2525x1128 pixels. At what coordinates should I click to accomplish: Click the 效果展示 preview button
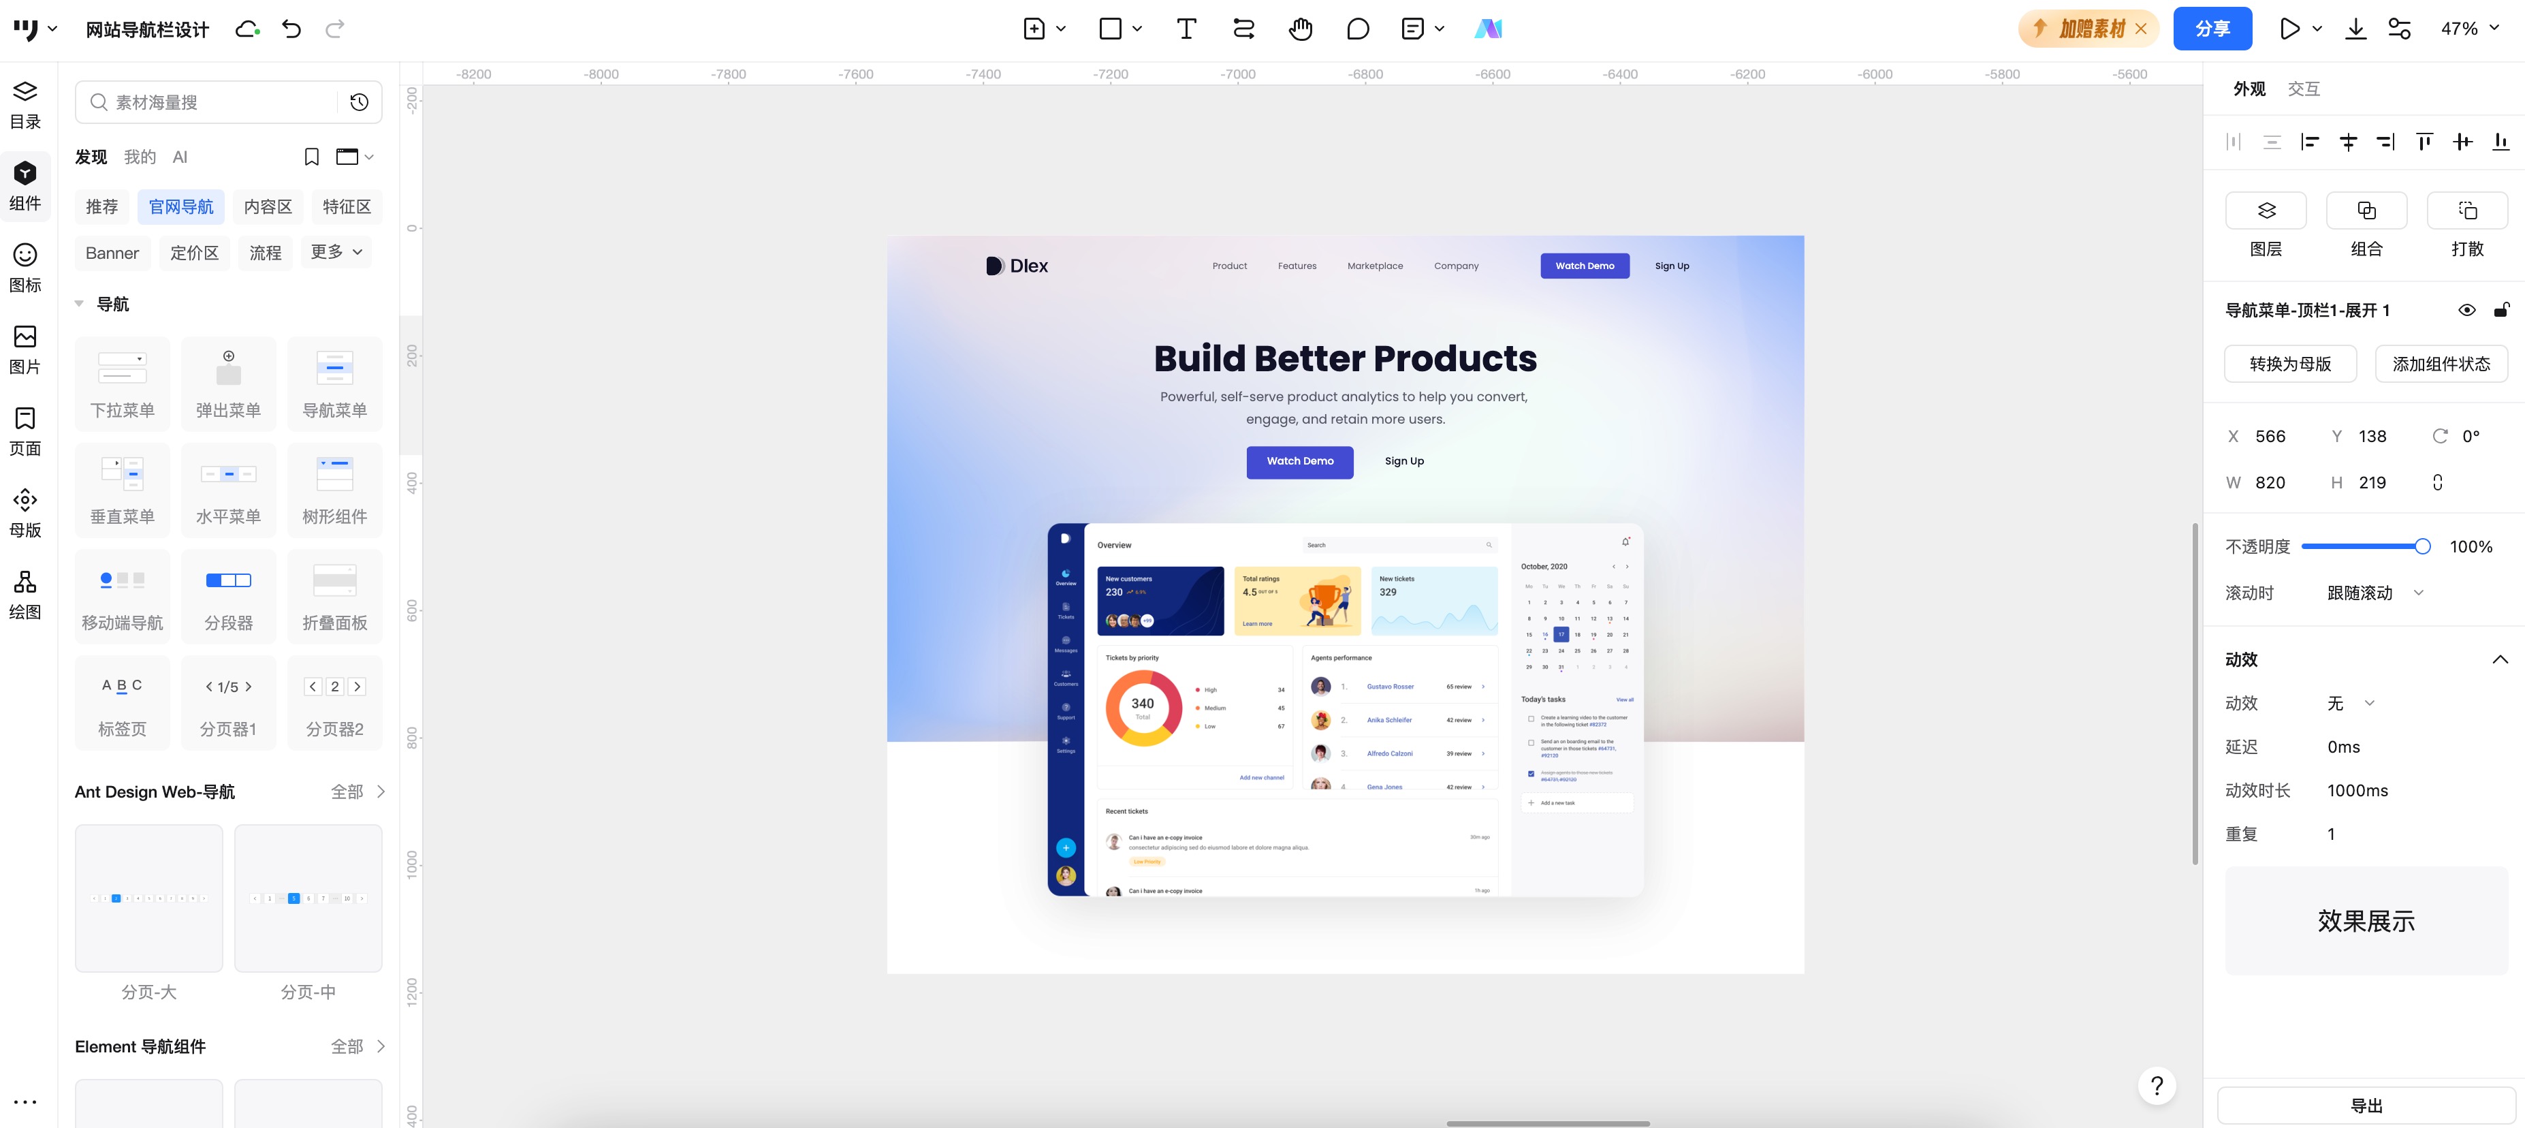[x=2366, y=920]
